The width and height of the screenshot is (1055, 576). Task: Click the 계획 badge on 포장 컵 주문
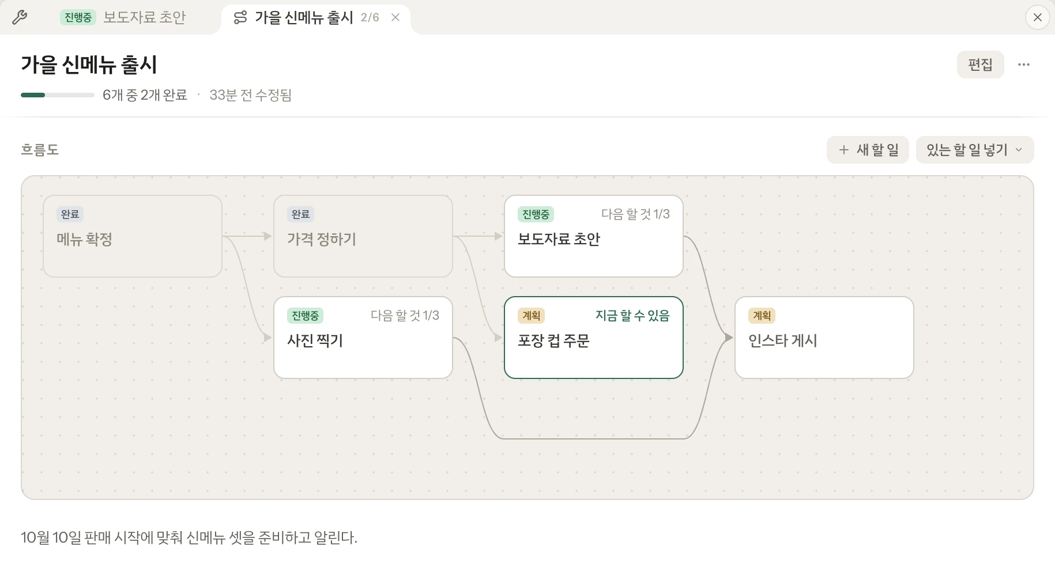click(x=532, y=316)
